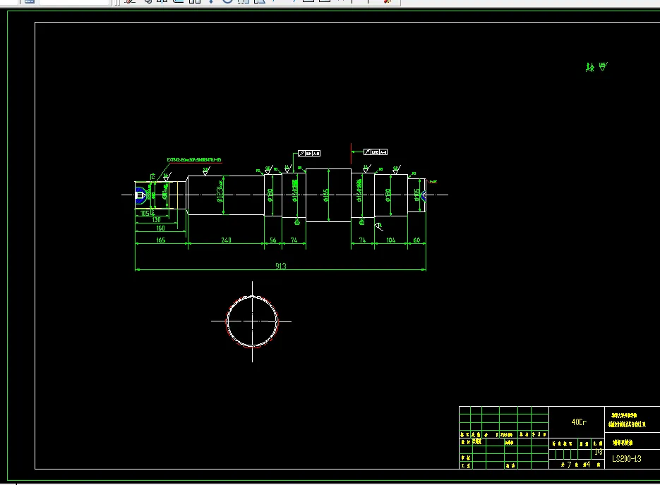Select the 104 length dimension

(x=390, y=240)
